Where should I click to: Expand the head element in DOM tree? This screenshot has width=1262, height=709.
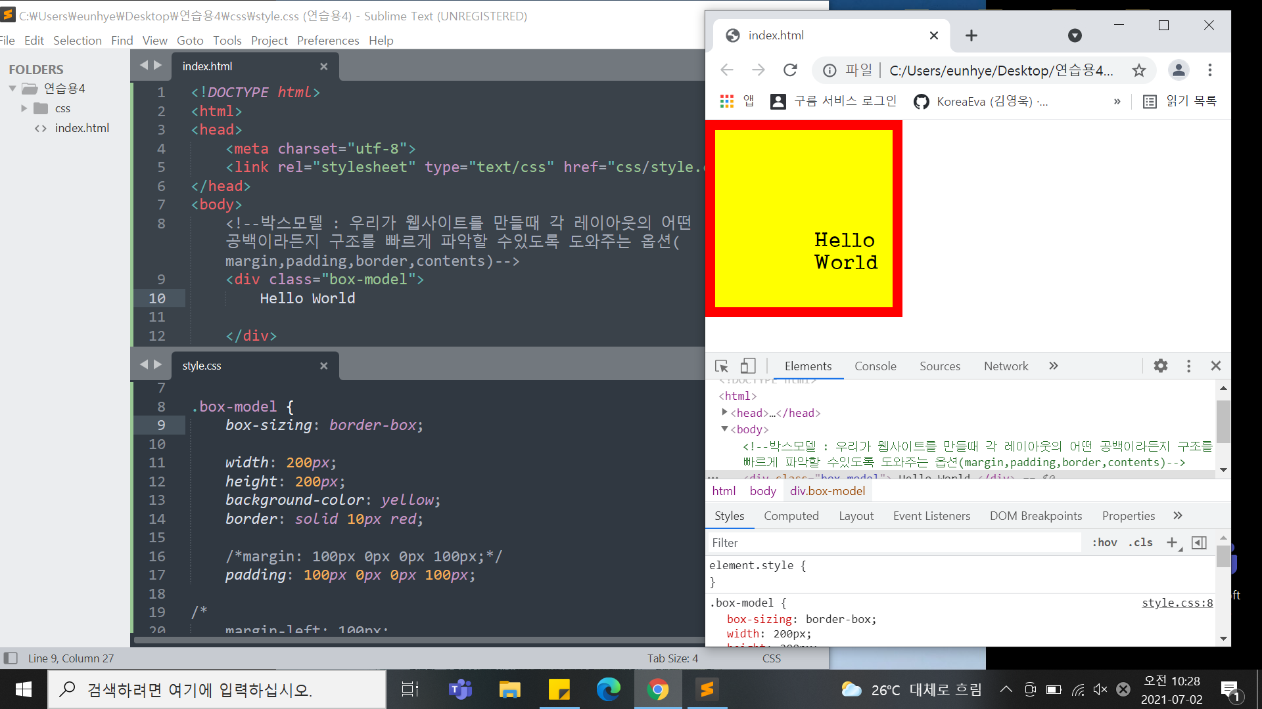[x=724, y=412]
